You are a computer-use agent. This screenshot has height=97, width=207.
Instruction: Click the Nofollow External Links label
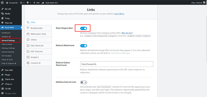66,82
